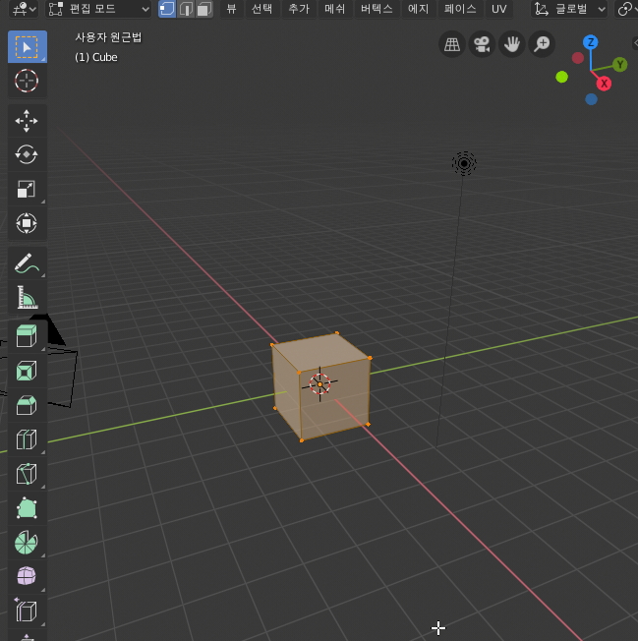Switch to camera view button
The image size is (638, 641).
(x=482, y=44)
